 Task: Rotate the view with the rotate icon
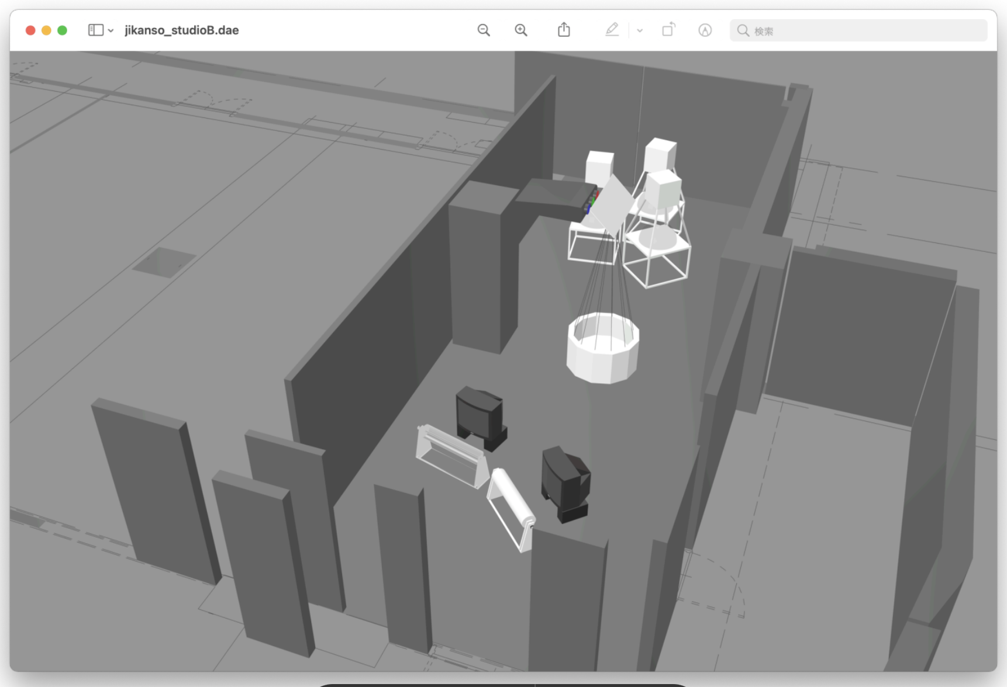[668, 30]
